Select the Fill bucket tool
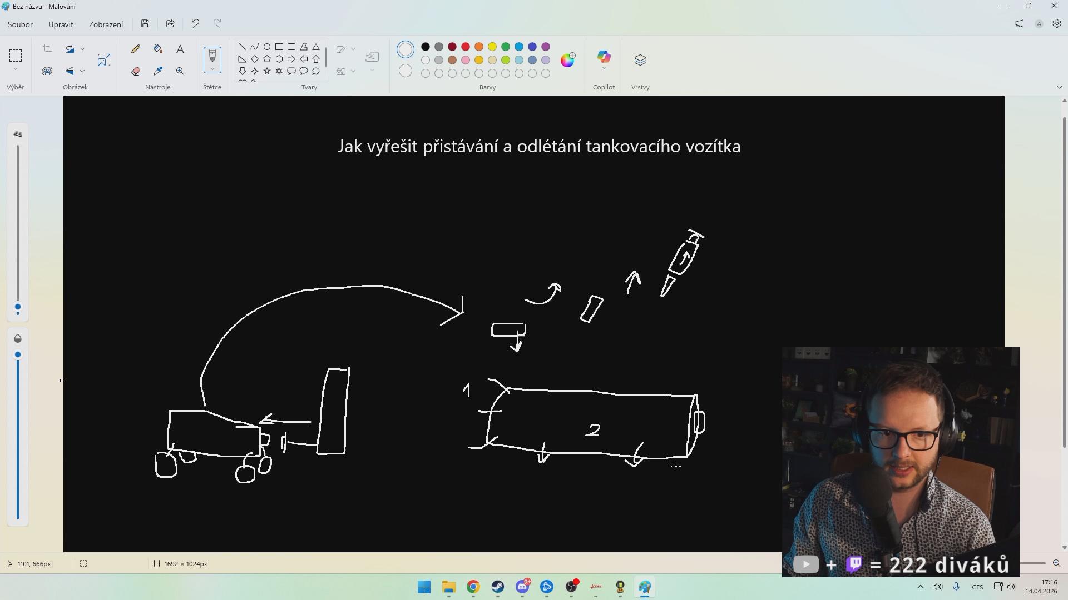The image size is (1068, 600). click(158, 49)
